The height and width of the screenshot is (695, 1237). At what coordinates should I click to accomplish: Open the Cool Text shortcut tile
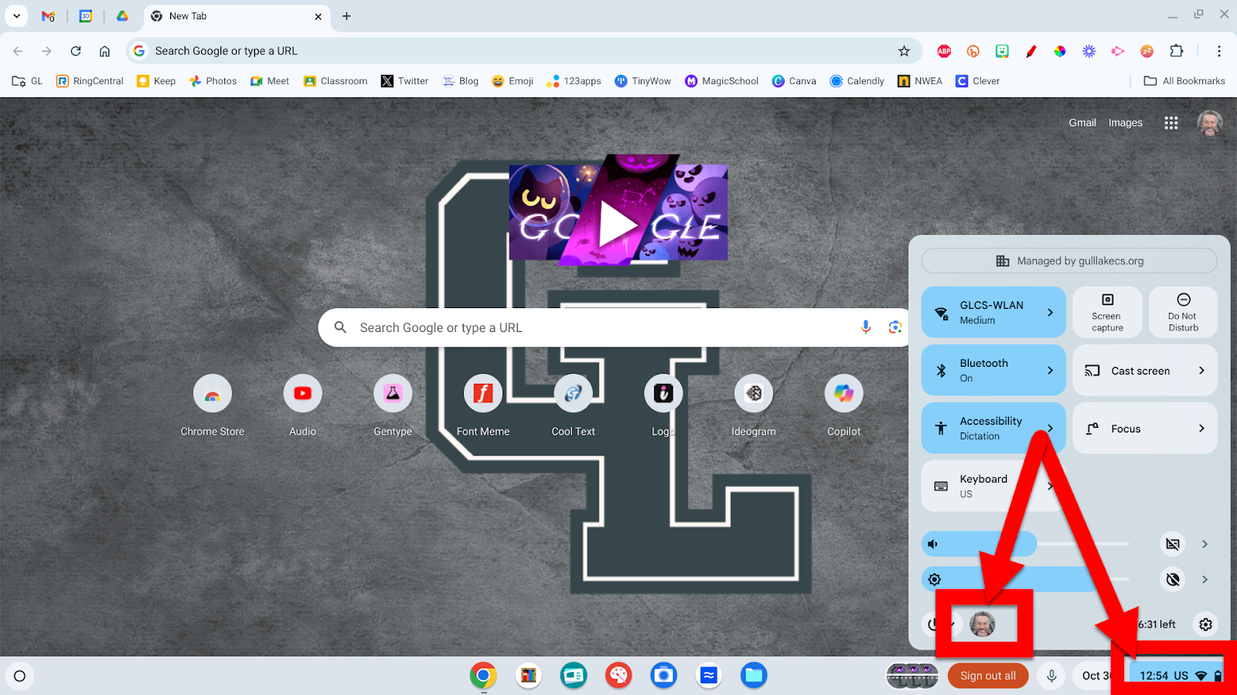[x=574, y=406]
